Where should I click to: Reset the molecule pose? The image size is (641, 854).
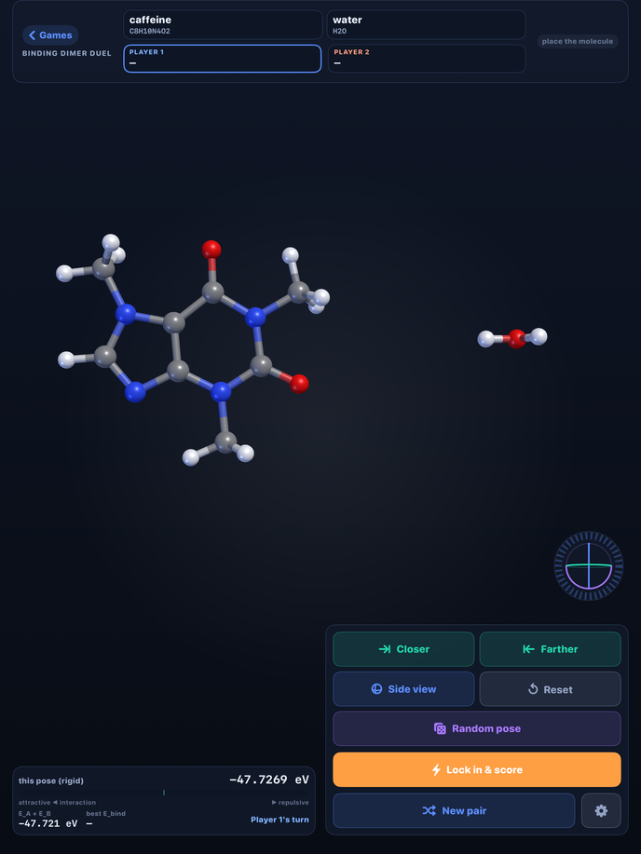[550, 689]
